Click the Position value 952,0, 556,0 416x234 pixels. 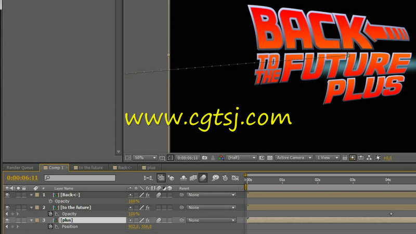click(x=140, y=227)
